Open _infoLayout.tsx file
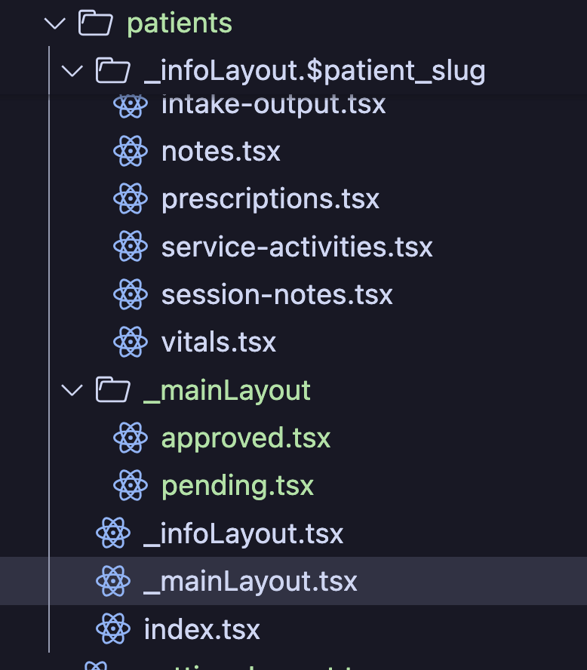Image resolution: width=587 pixels, height=670 pixels. (244, 533)
